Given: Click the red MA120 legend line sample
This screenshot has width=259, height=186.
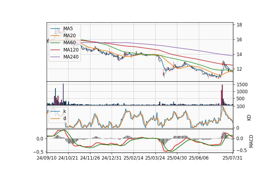Looking at the screenshot, I should point(55,50).
